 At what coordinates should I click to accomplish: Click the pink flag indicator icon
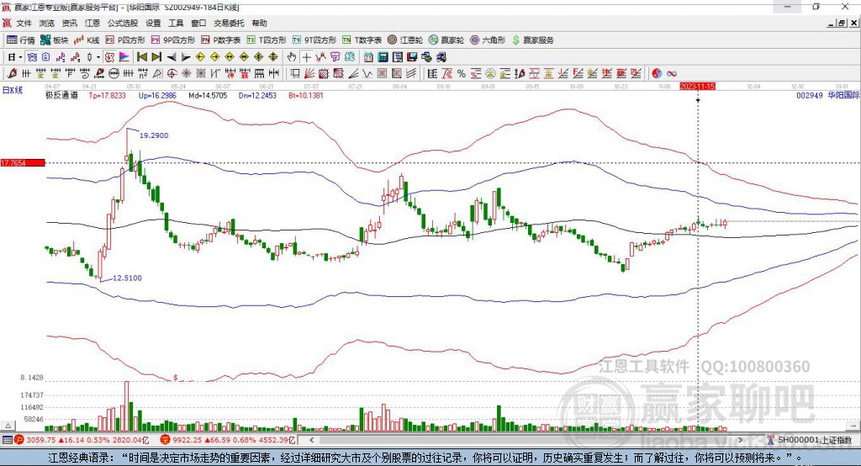124,57
